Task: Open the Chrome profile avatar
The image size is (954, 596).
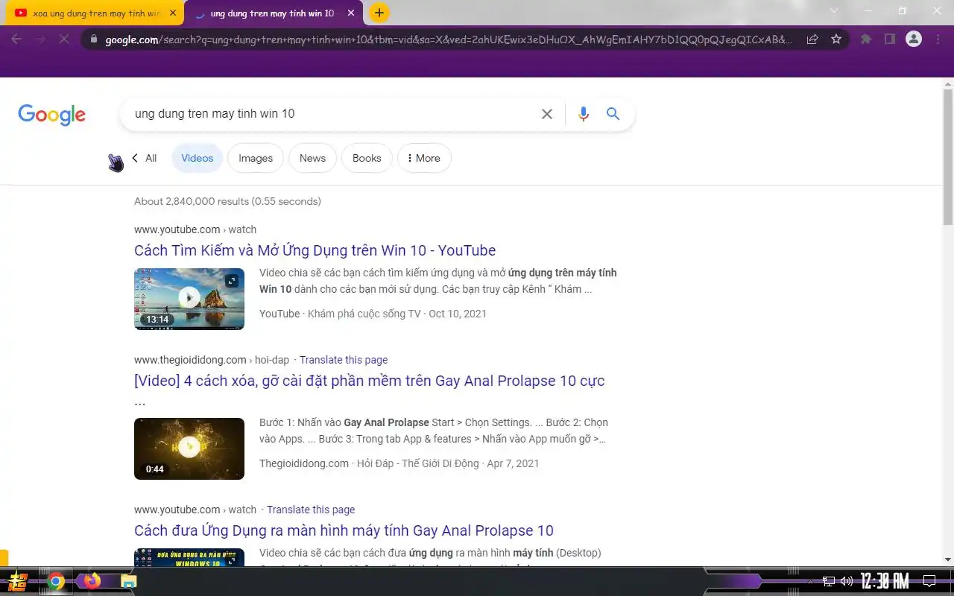Action: point(914,39)
